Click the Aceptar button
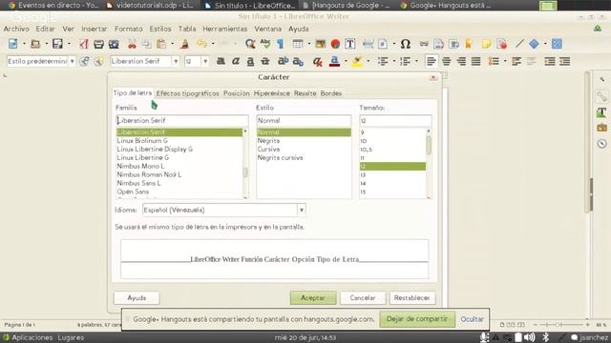The height and width of the screenshot is (343, 611). (x=313, y=298)
